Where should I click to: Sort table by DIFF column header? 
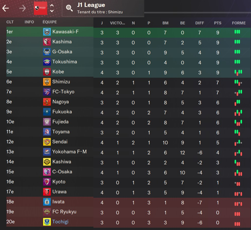[x=200, y=23]
